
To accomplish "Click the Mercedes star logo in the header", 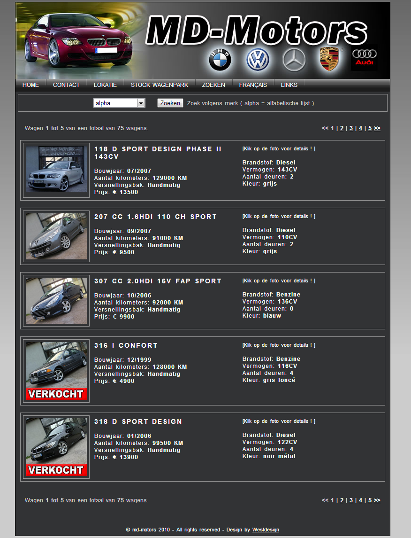I will [294, 60].
